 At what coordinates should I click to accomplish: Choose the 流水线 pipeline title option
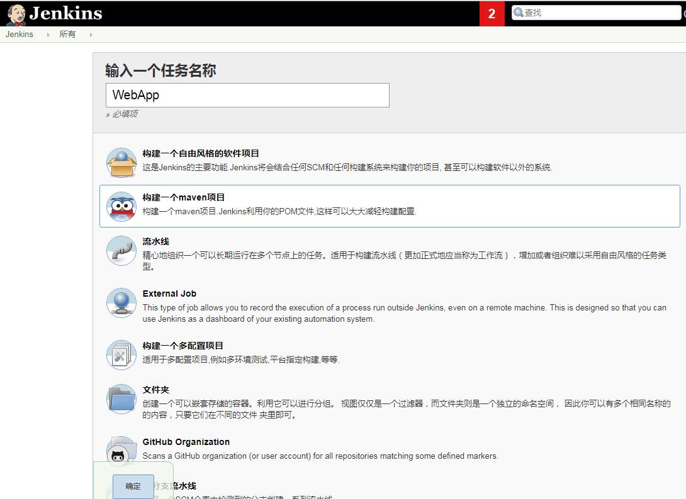tap(156, 241)
